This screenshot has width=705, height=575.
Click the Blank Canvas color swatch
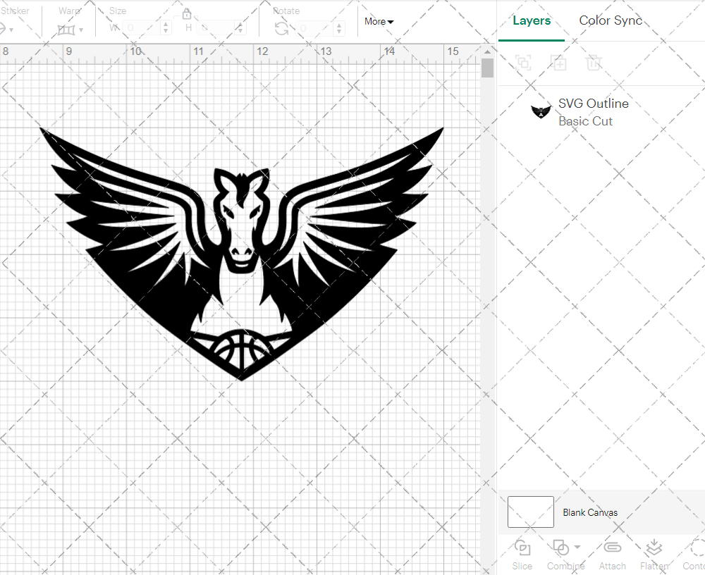pos(530,512)
